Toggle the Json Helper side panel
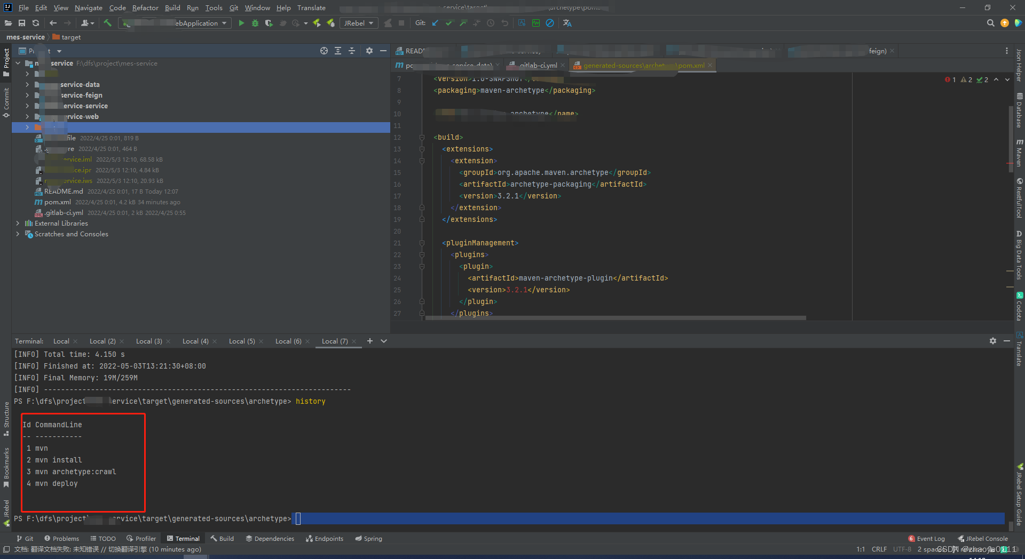 (x=1019, y=65)
